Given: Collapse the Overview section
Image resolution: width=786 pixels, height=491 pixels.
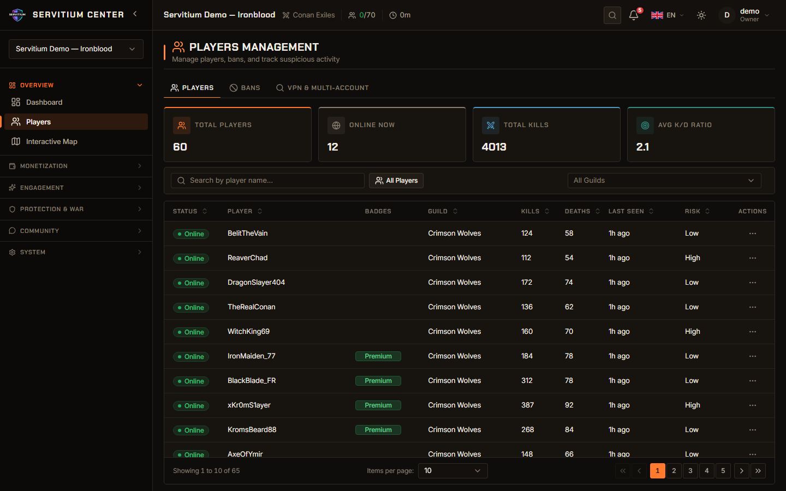Looking at the screenshot, I should click(x=76, y=85).
